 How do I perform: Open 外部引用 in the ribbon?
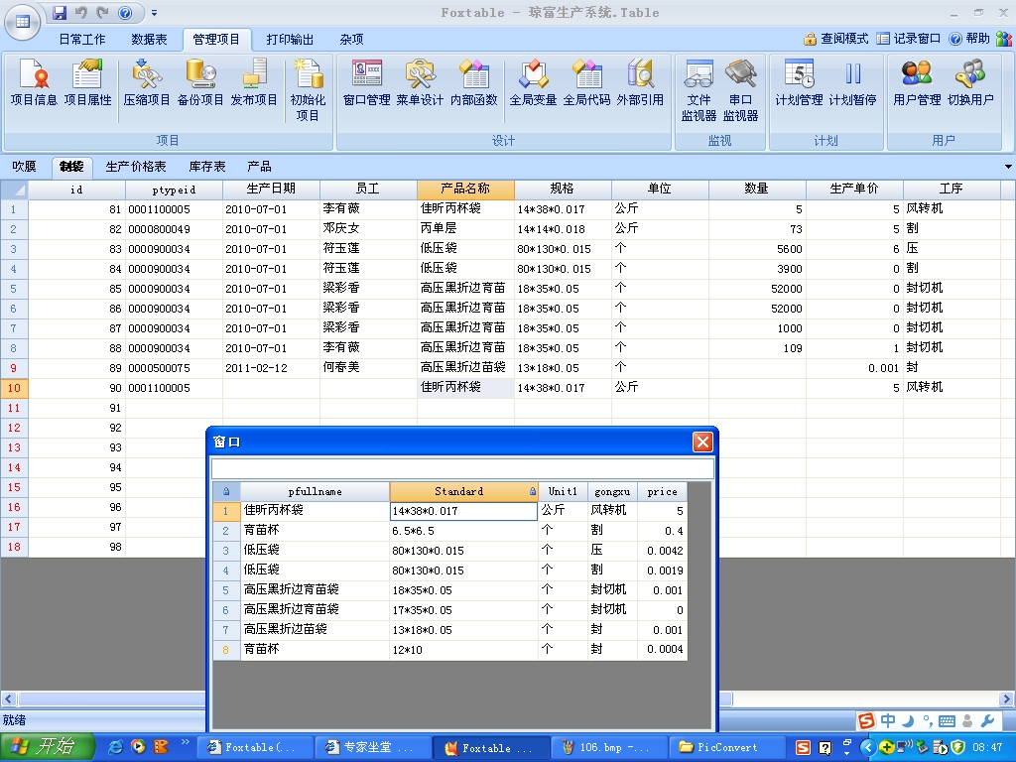(x=640, y=83)
